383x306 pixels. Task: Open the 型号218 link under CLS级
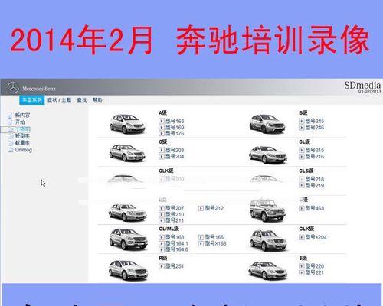point(315,179)
